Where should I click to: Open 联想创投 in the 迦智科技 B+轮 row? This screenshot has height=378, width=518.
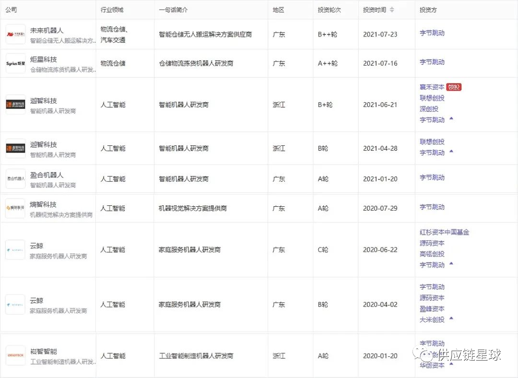432,98
